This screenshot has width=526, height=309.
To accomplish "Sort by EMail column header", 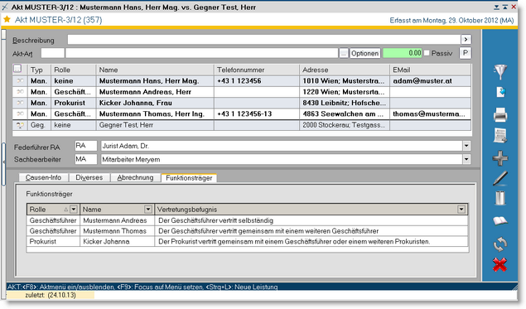I will click(x=430, y=70).
